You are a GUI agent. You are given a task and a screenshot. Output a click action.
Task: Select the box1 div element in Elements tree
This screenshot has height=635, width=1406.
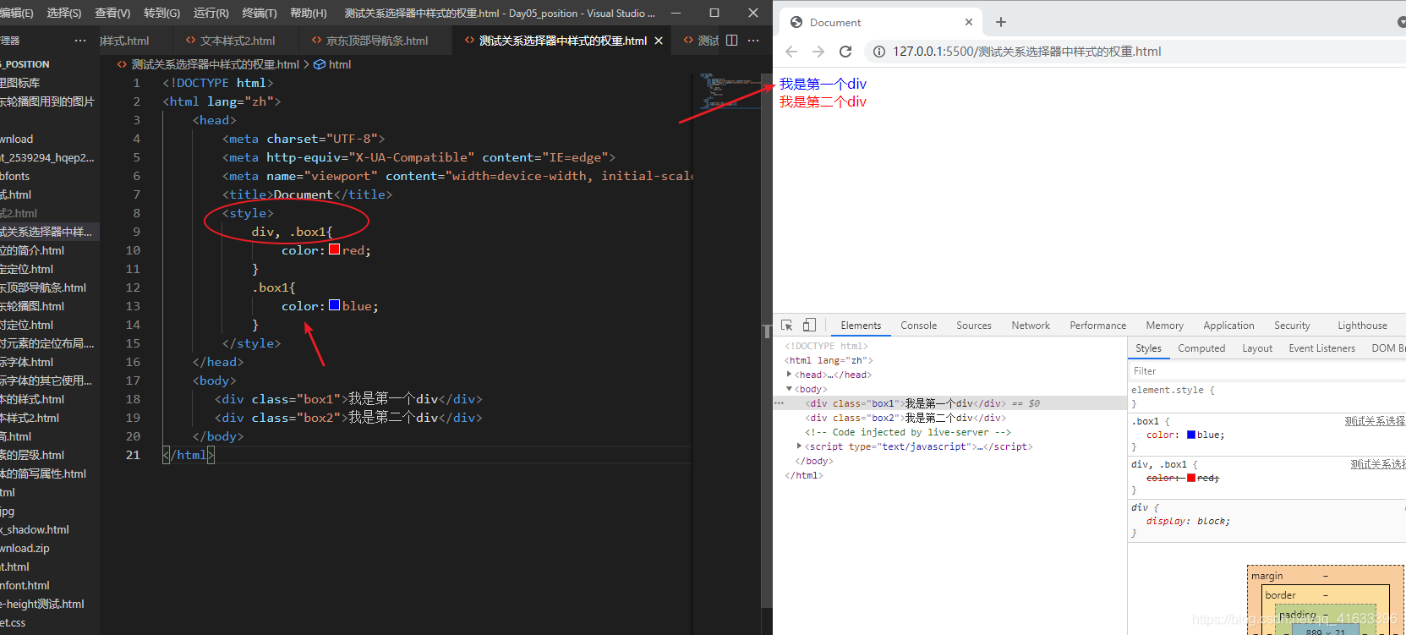tap(905, 403)
